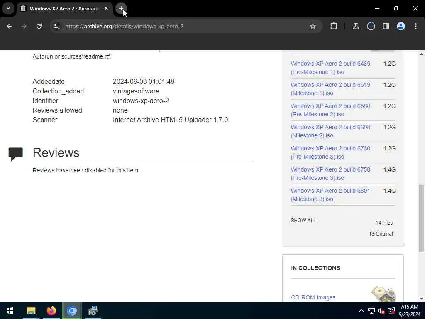425x319 pixels.
Task: Open the downloads indicator icon
Action: pos(371,26)
